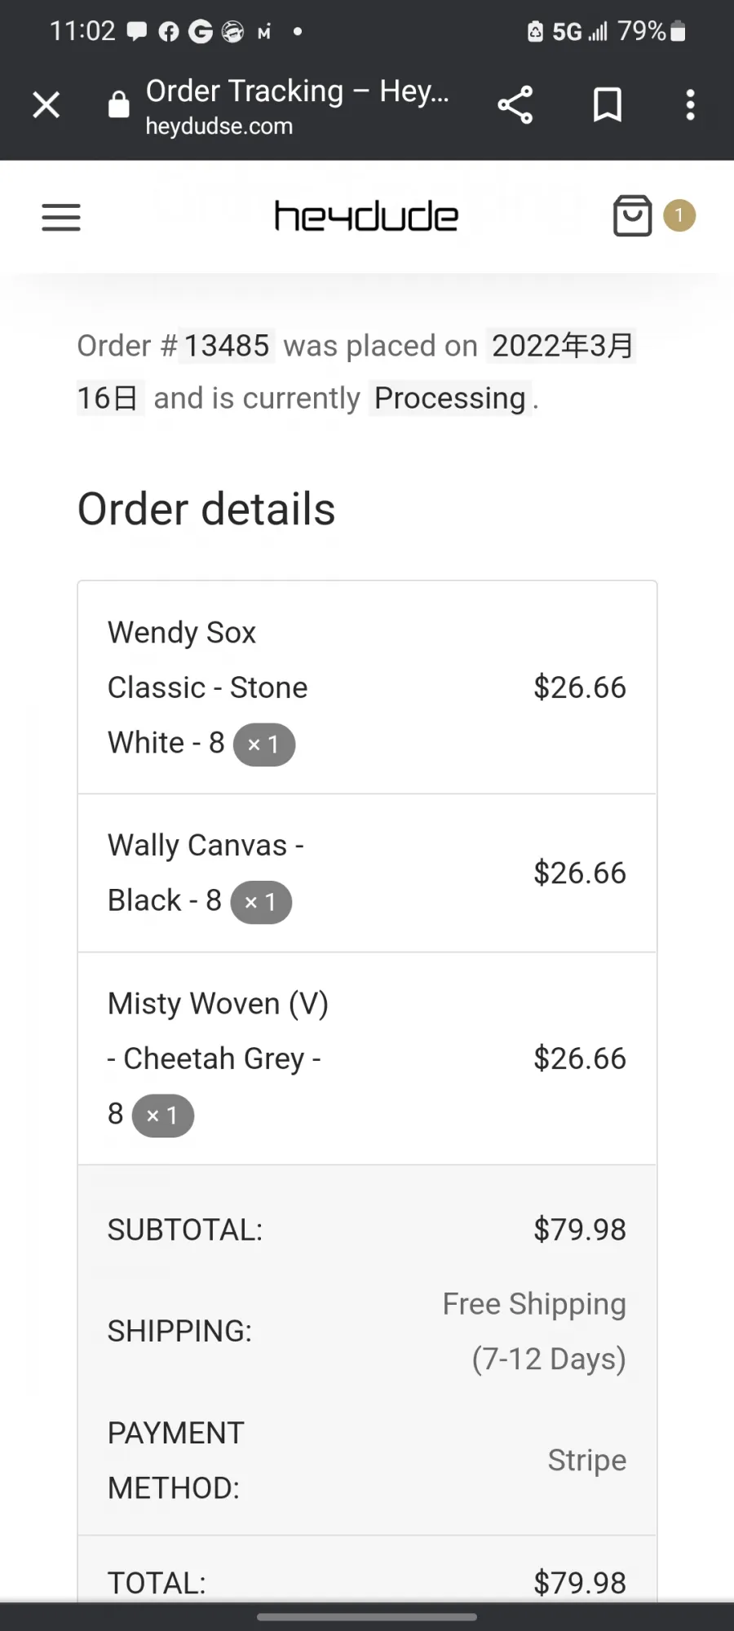Image resolution: width=734 pixels, height=1631 pixels.
Task: Tap the x1 quantity badge for Misty Woven
Action: [163, 1116]
